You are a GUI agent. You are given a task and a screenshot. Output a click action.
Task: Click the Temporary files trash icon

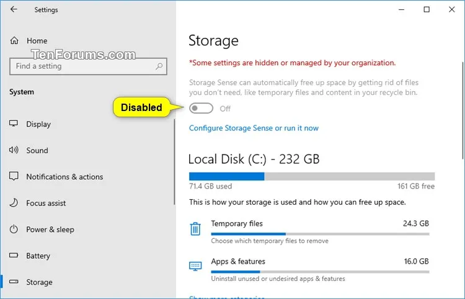[x=195, y=229]
